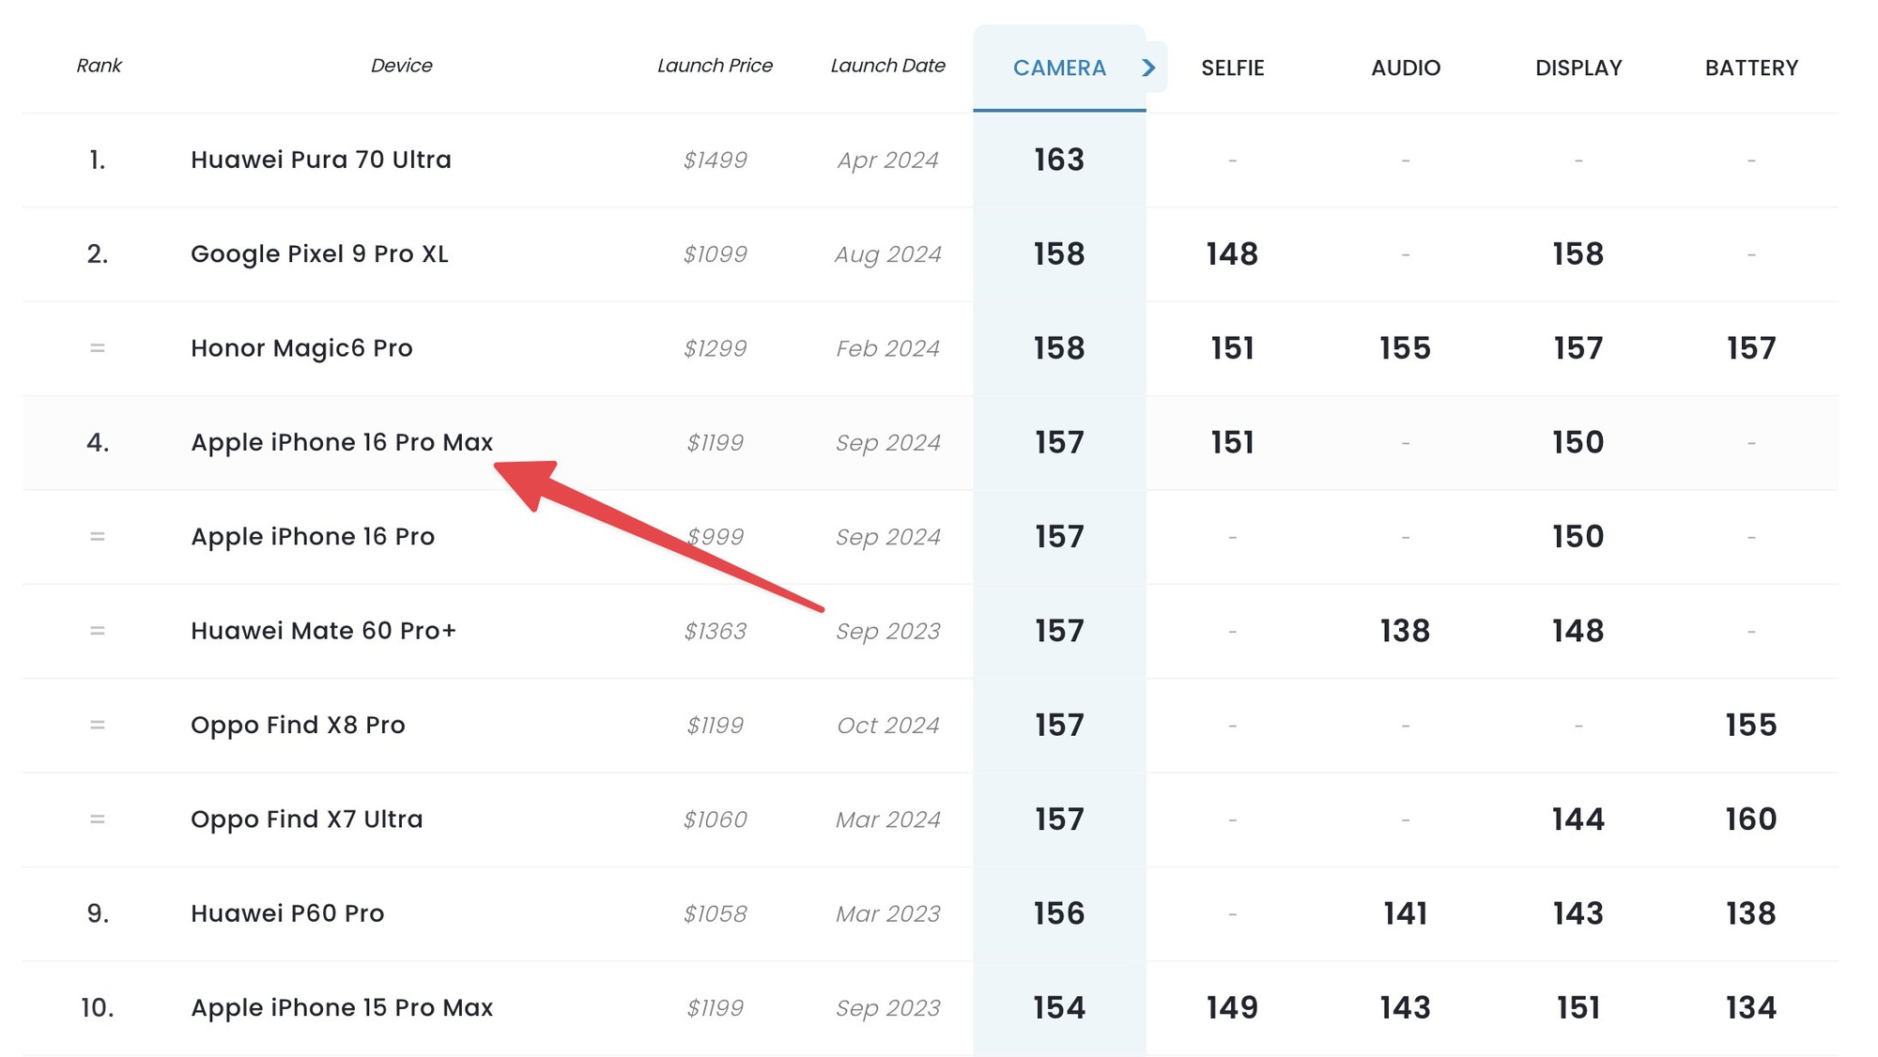Click display score 144 for Oppo Find X7 Ultra

1578,820
